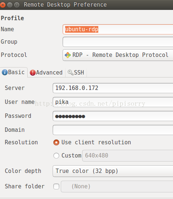
Task: Click the Password field
Action: [x=113, y=116]
